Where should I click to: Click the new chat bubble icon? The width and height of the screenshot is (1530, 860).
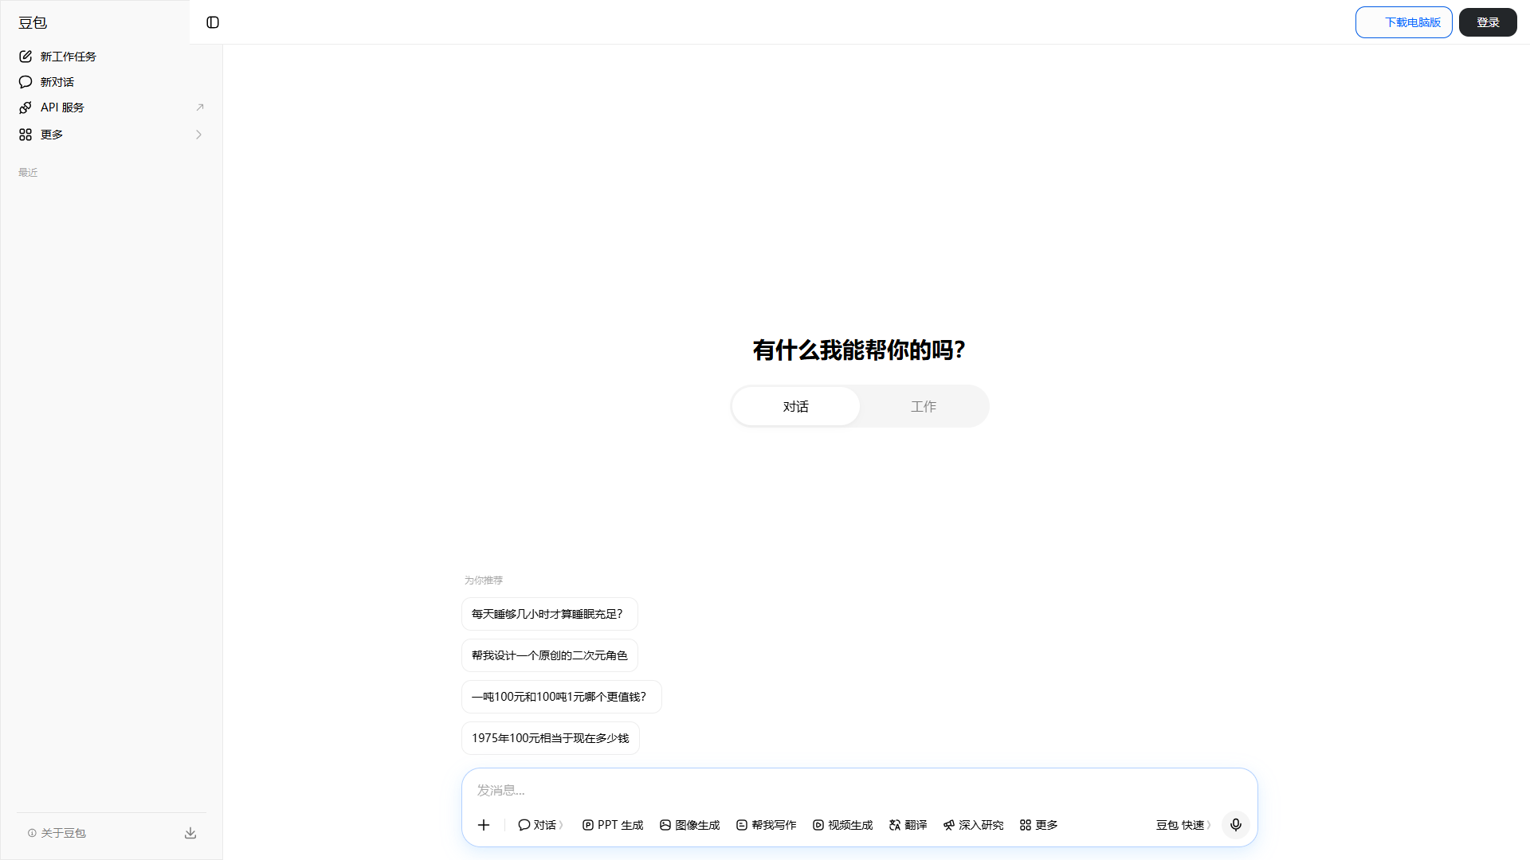tap(25, 82)
